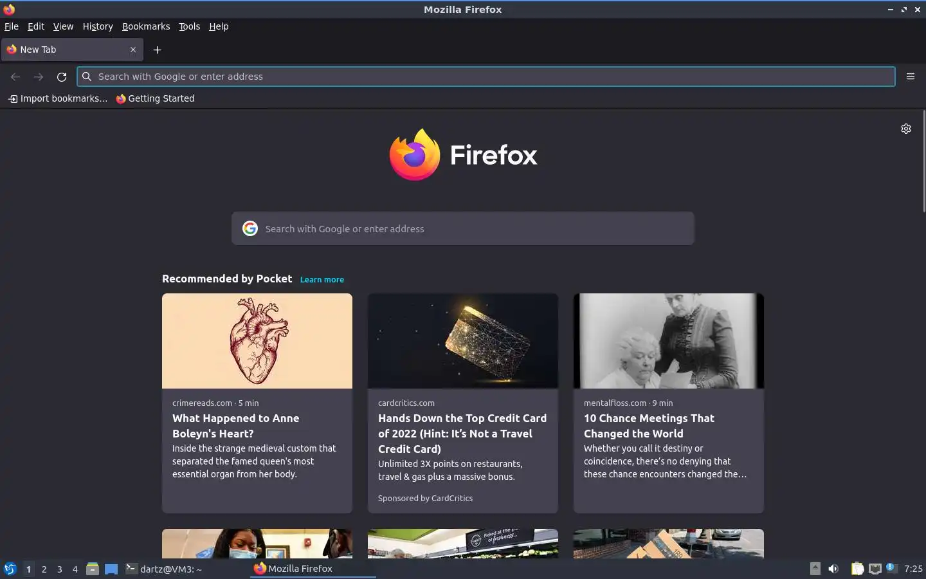This screenshot has height=579, width=926.
Task: Open the two women vintage photo thumbnail
Action: [x=669, y=341]
